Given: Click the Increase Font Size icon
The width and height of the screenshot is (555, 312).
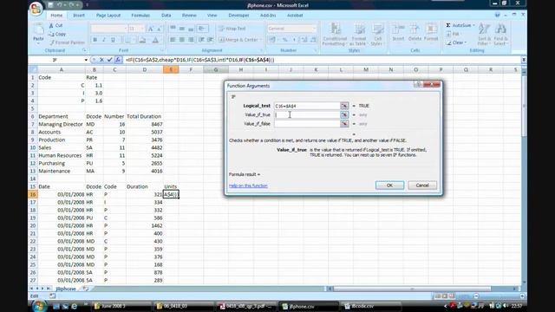Looking at the screenshot, I should 150,29.
